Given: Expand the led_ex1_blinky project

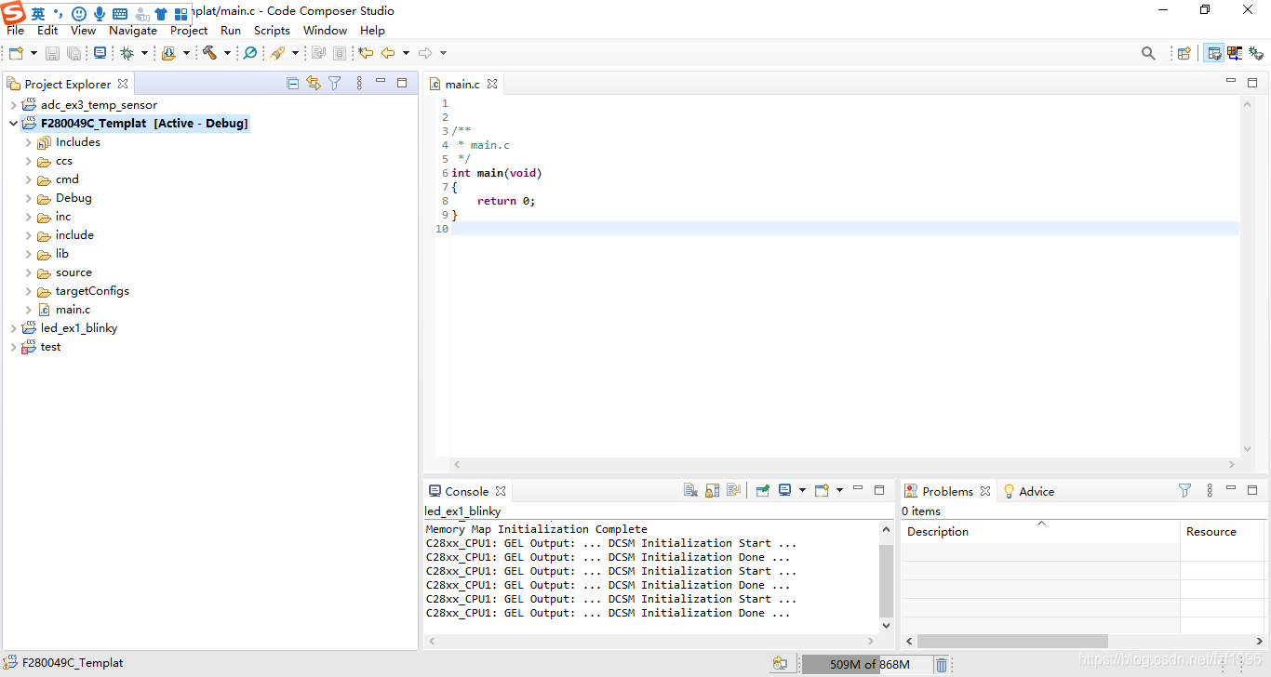Looking at the screenshot, I should 13,328.
